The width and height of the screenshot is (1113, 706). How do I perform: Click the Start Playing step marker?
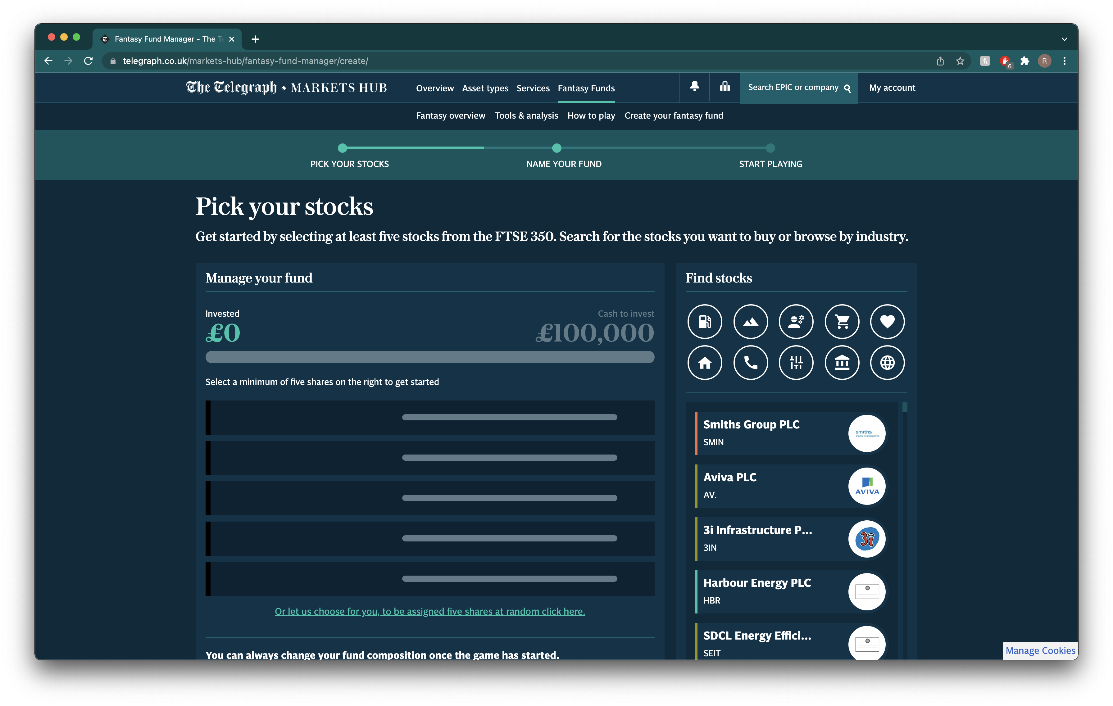pos(770,148)
